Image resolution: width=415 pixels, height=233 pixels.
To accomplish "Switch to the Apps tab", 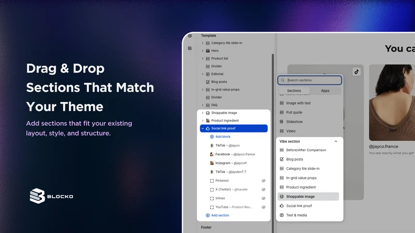I will click(x=325, y=91).
